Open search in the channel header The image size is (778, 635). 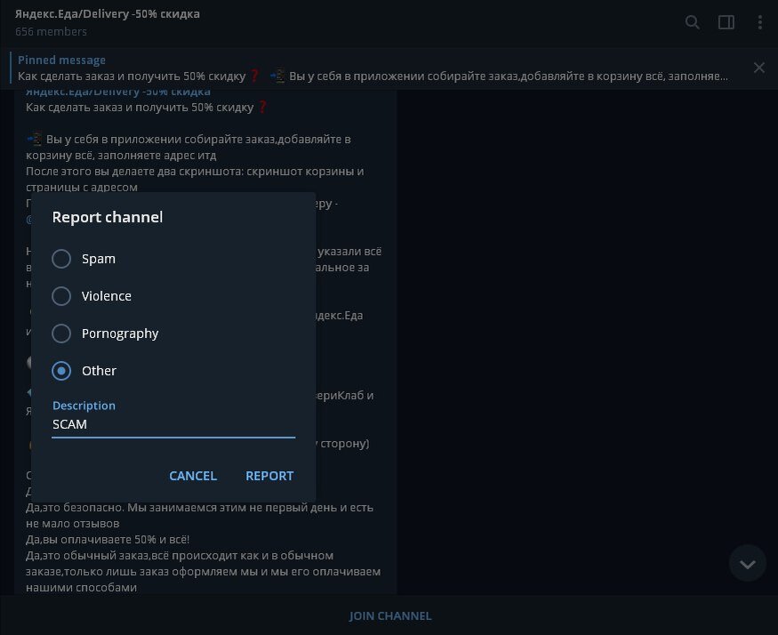pyautogui.click(x=692, y=22)
